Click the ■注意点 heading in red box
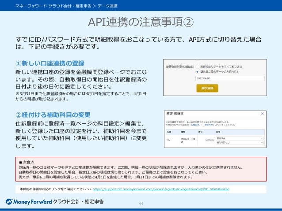The height and width of the screenshot is (211, 282). [x=27, y=163]
